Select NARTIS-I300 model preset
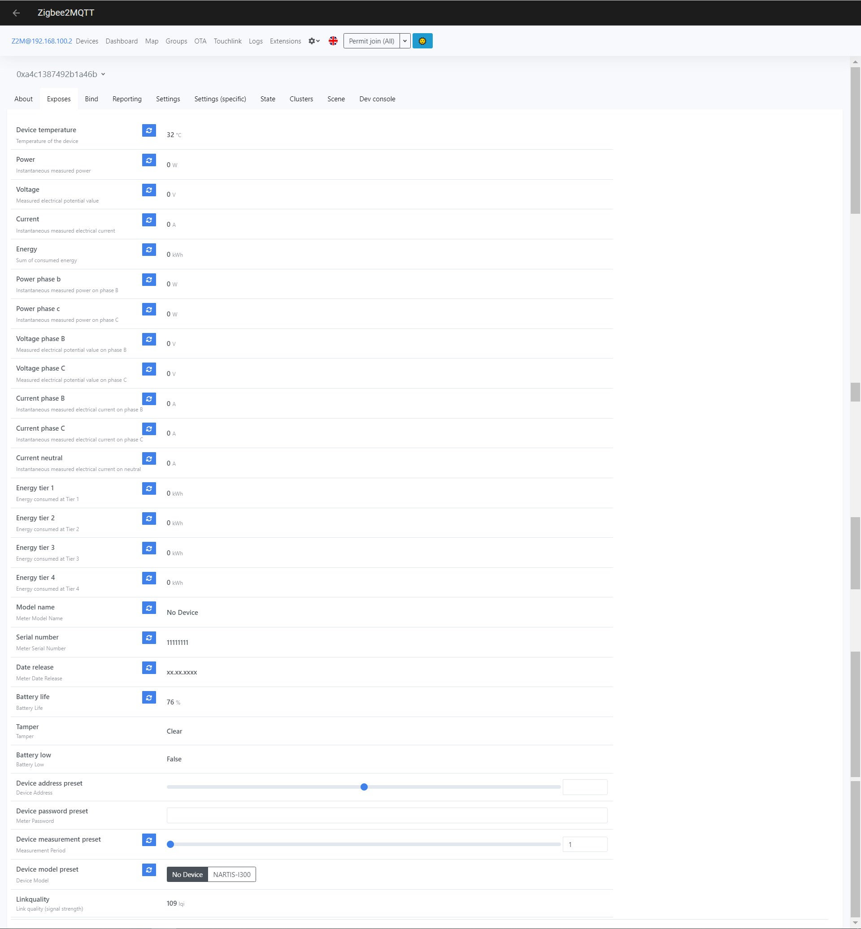861x929 pixels. click(x=231, y=874)
